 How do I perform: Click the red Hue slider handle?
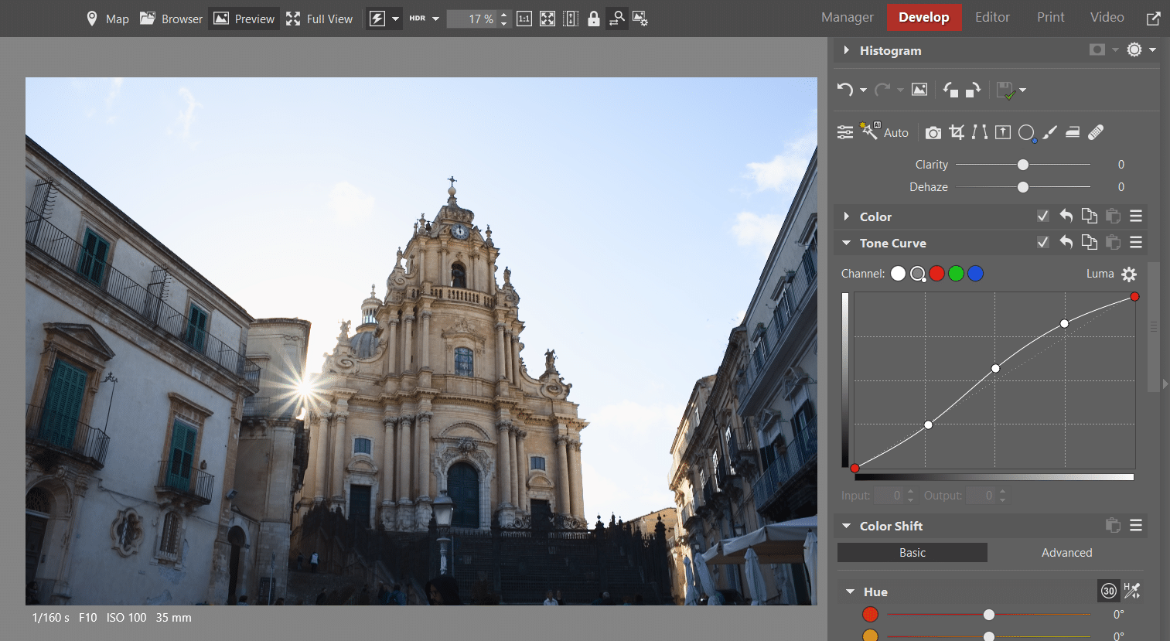pos(989,615)
